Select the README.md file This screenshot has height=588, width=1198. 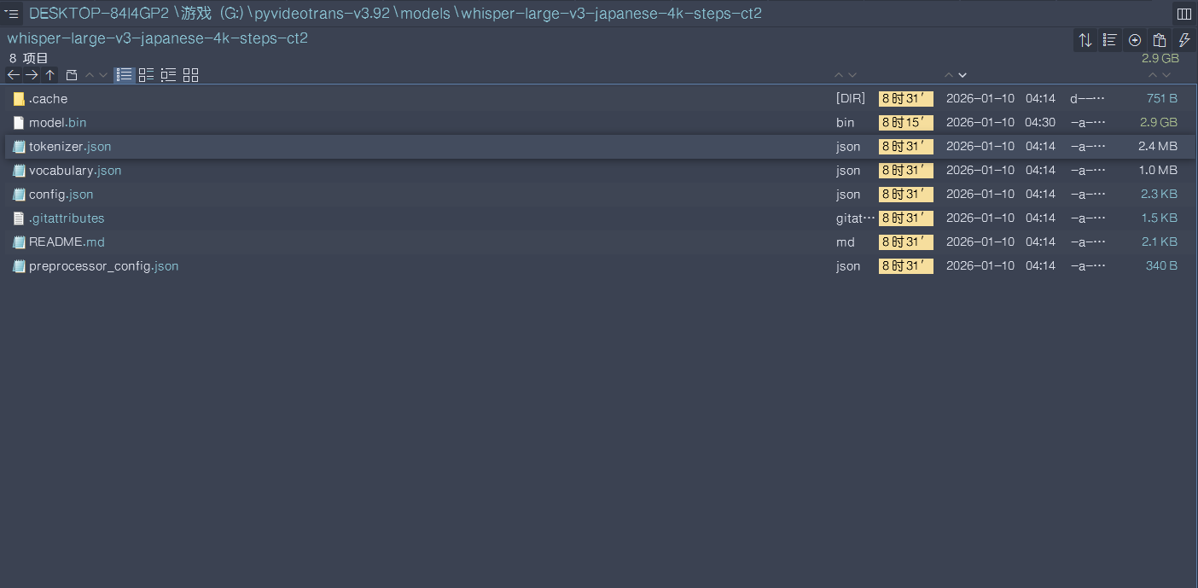67,242
